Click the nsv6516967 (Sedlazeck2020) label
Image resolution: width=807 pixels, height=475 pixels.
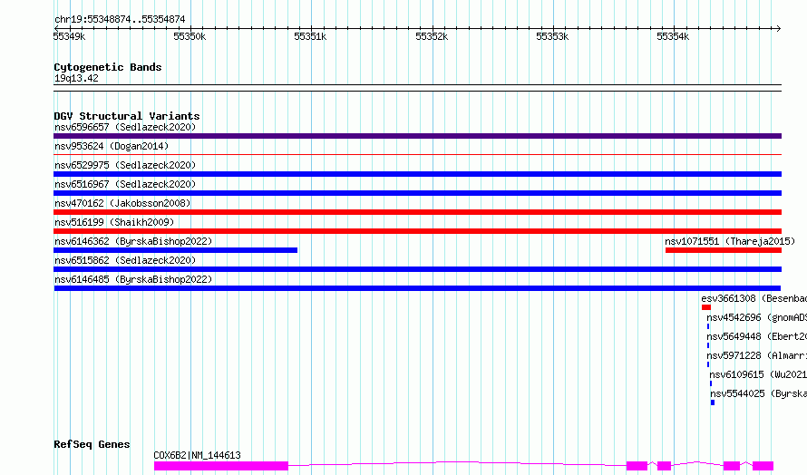pyautogui.click(x=125, y=184)
